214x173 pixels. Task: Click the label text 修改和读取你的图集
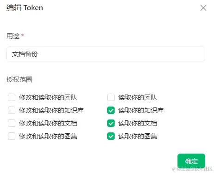tap(48, 136)
